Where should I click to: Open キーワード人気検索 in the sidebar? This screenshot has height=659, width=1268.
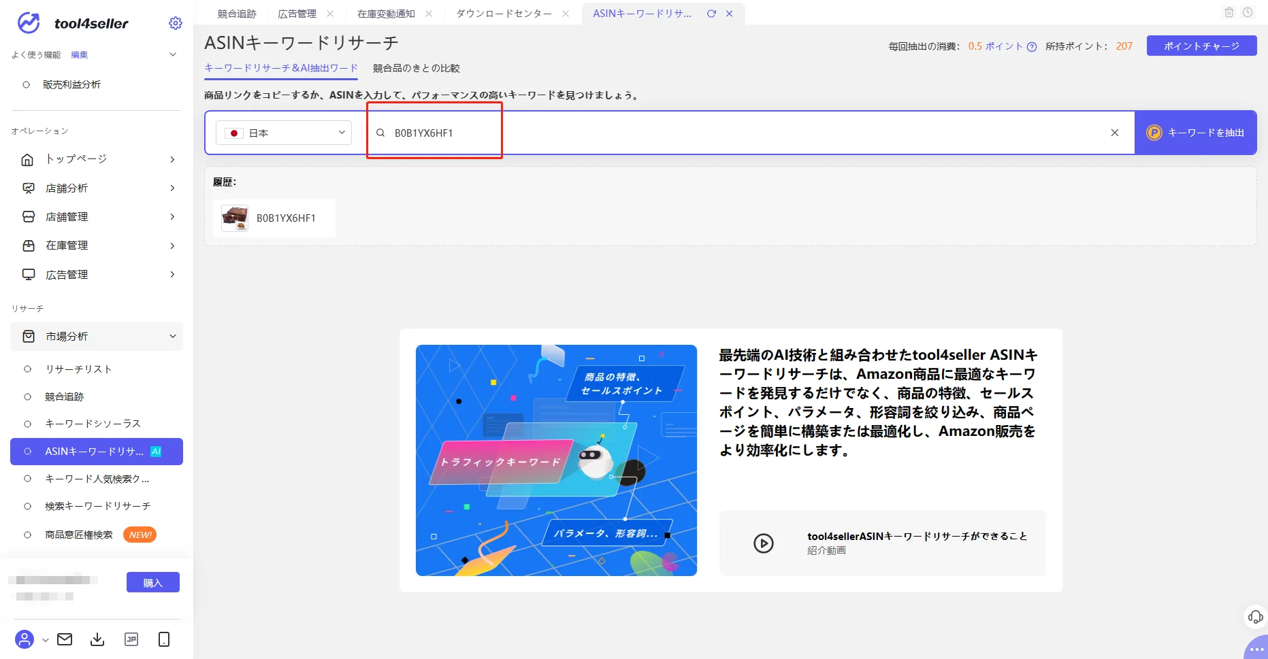point(97,479)
